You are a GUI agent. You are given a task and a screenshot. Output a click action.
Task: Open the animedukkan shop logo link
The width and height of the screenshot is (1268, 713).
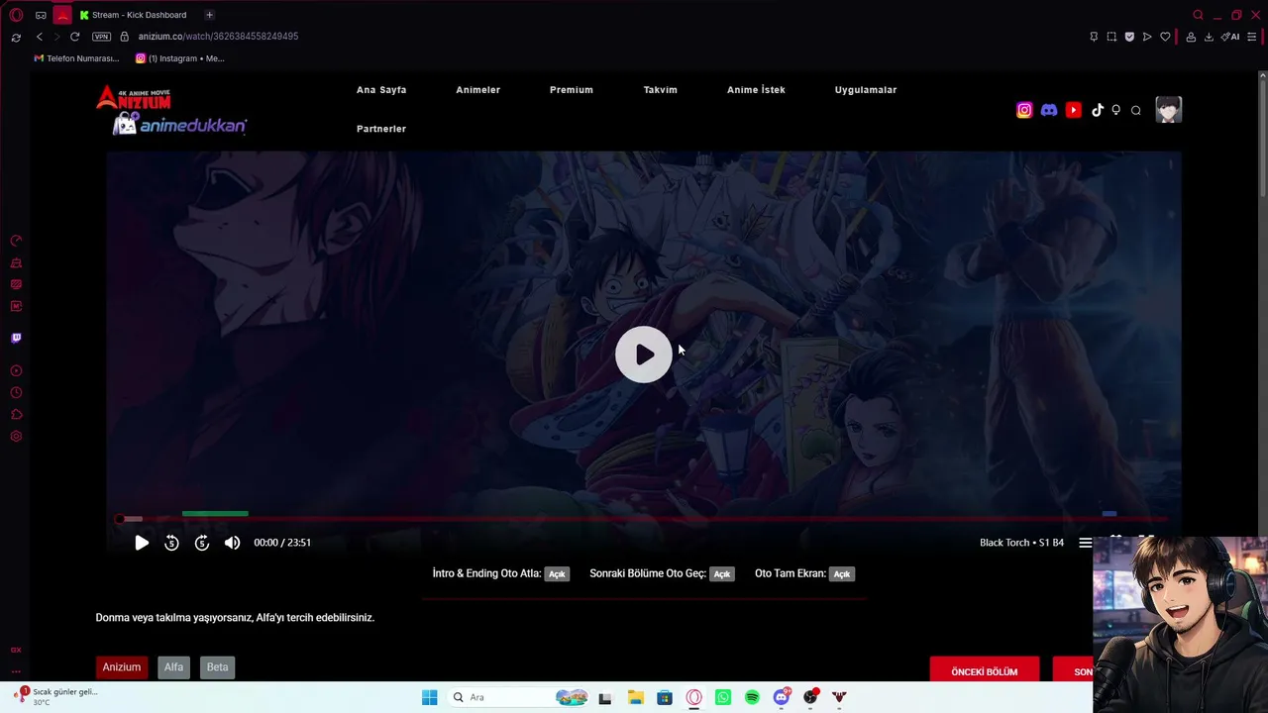[179, 125]
